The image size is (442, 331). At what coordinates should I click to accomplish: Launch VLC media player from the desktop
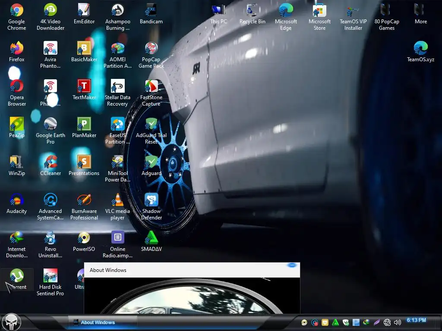pyautogui.click(x=117, y=206)
